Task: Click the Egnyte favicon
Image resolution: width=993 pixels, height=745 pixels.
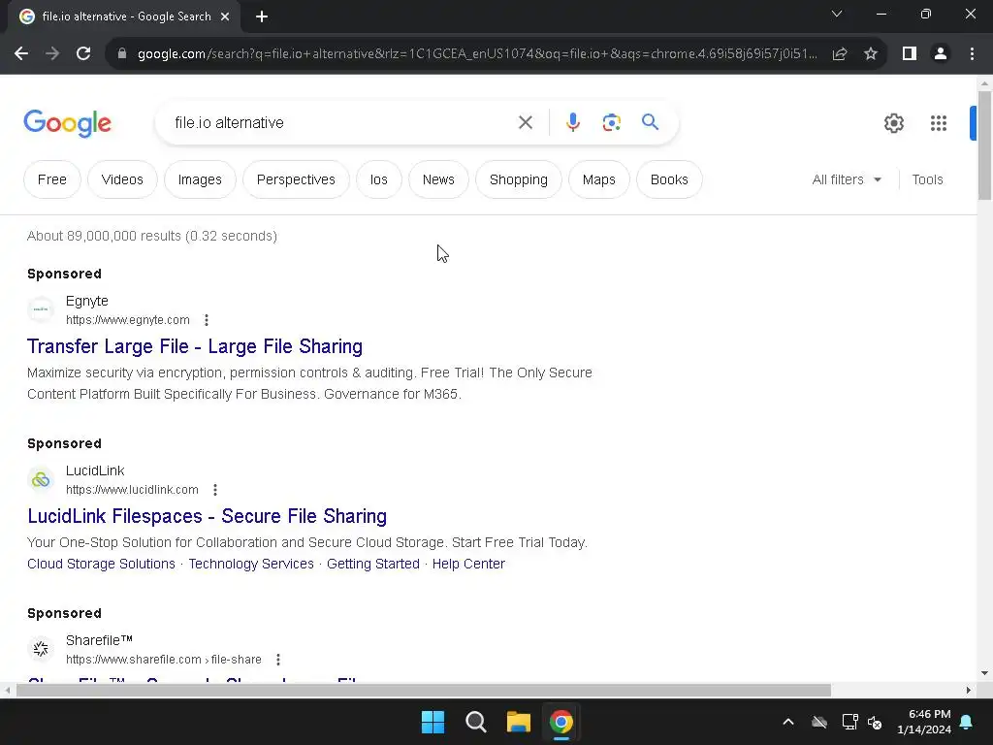Action: (x=41, y=309)
